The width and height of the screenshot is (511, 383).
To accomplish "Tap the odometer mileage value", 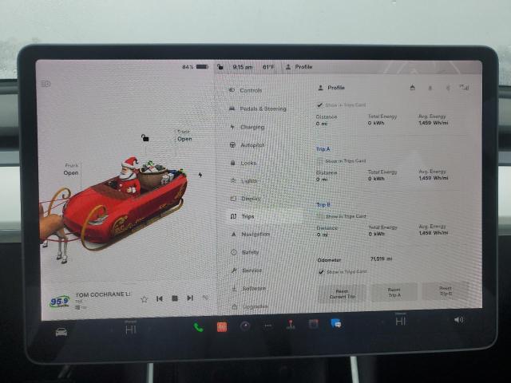I will click(x=381, y=259).
